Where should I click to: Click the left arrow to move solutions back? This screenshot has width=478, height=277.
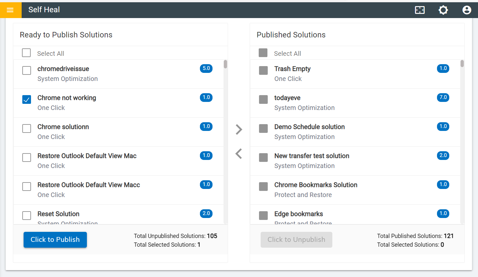[239, 154]
